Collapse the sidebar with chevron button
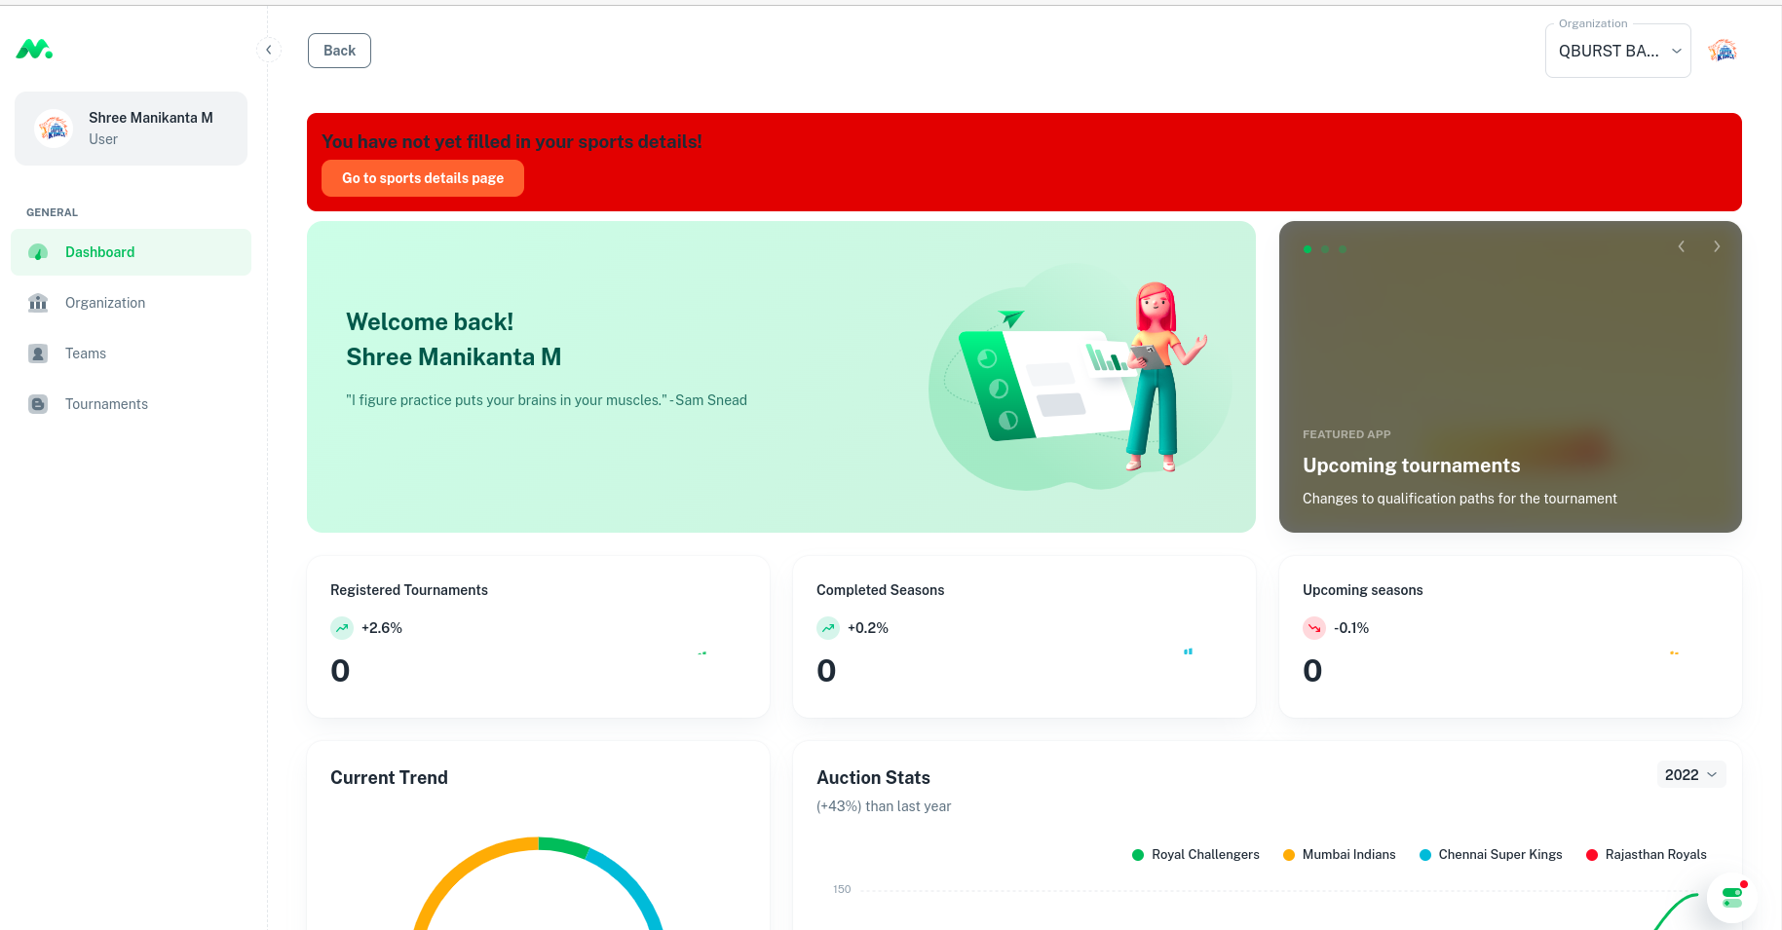1782x930 pixels. pos(269,50)
